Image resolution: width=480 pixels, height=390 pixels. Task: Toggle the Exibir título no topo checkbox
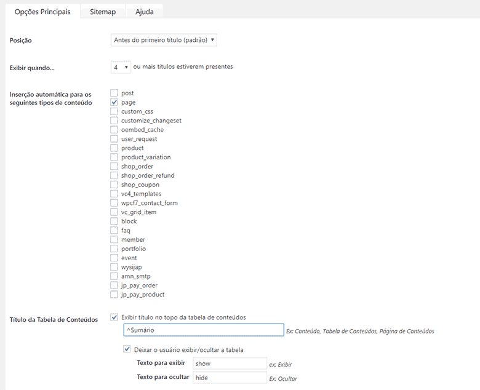click(114, 317)
